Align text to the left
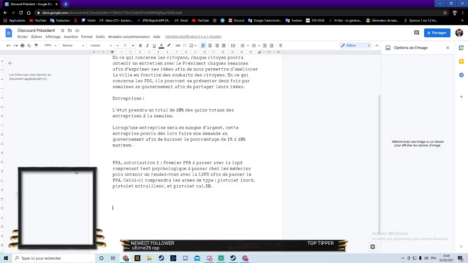This screenshot has height=263, width=468. [203, 46]
